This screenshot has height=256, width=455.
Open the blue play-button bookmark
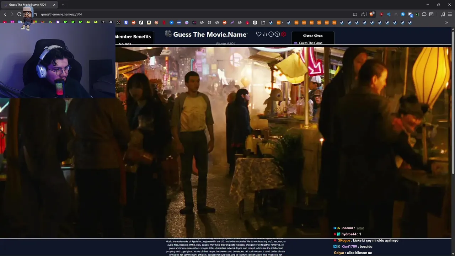(x=171, y=22)
